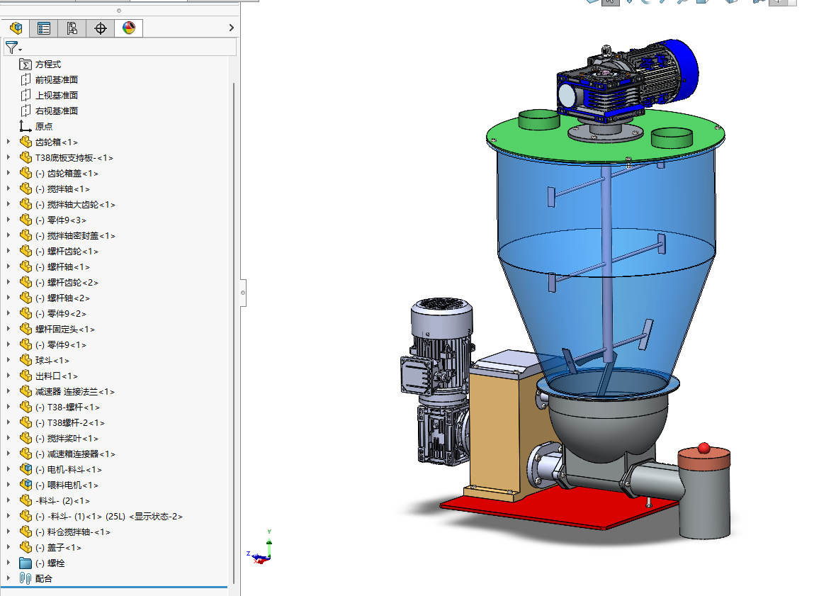Click the (-) 零件9<3> part icon
Image resolution: width=814 pixels, height=596 pixels.
(x=26, y=220)
